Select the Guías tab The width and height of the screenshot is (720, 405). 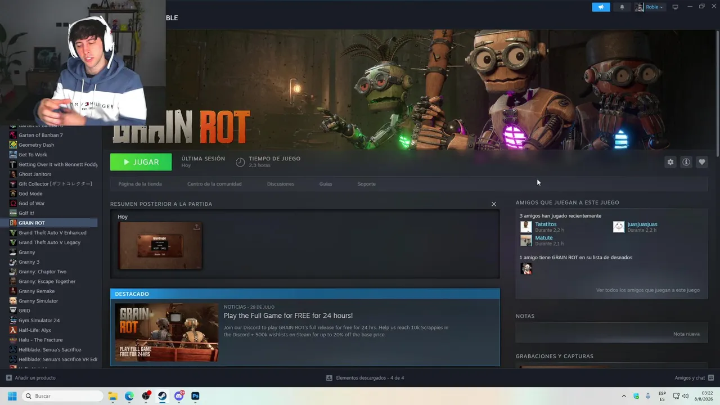tap(326, 184)
